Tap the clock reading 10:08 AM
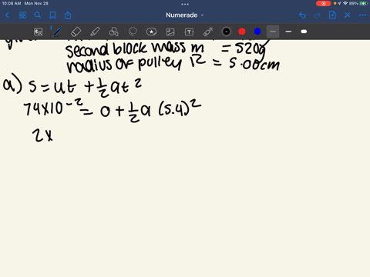Image resolution: width=370 pixels, height=277 pixels. pos(11,3)
